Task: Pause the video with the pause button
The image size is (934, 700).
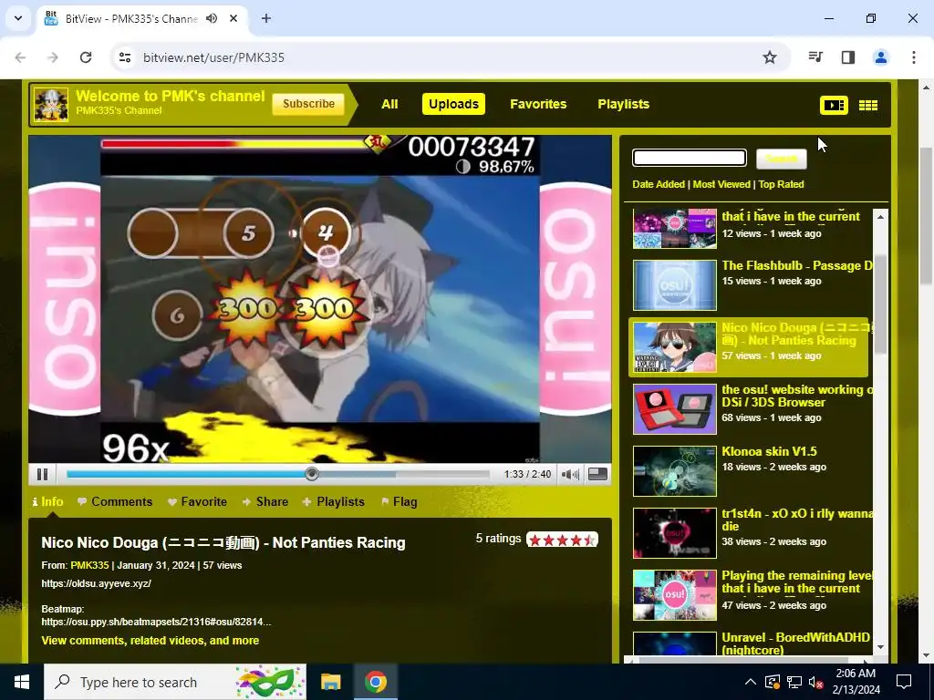Action: [42, 474]
